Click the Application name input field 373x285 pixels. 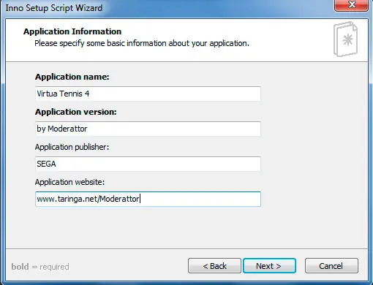click(148, 94)
